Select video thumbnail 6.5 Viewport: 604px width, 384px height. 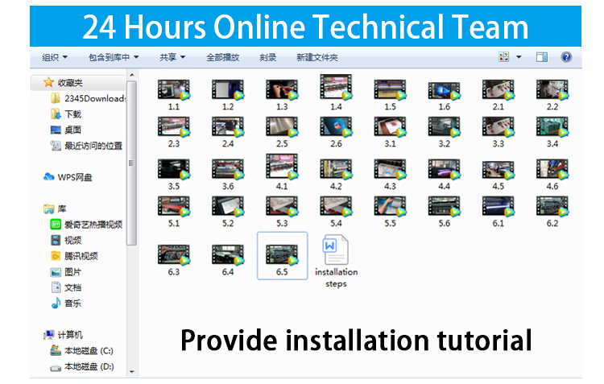[282, 255]
